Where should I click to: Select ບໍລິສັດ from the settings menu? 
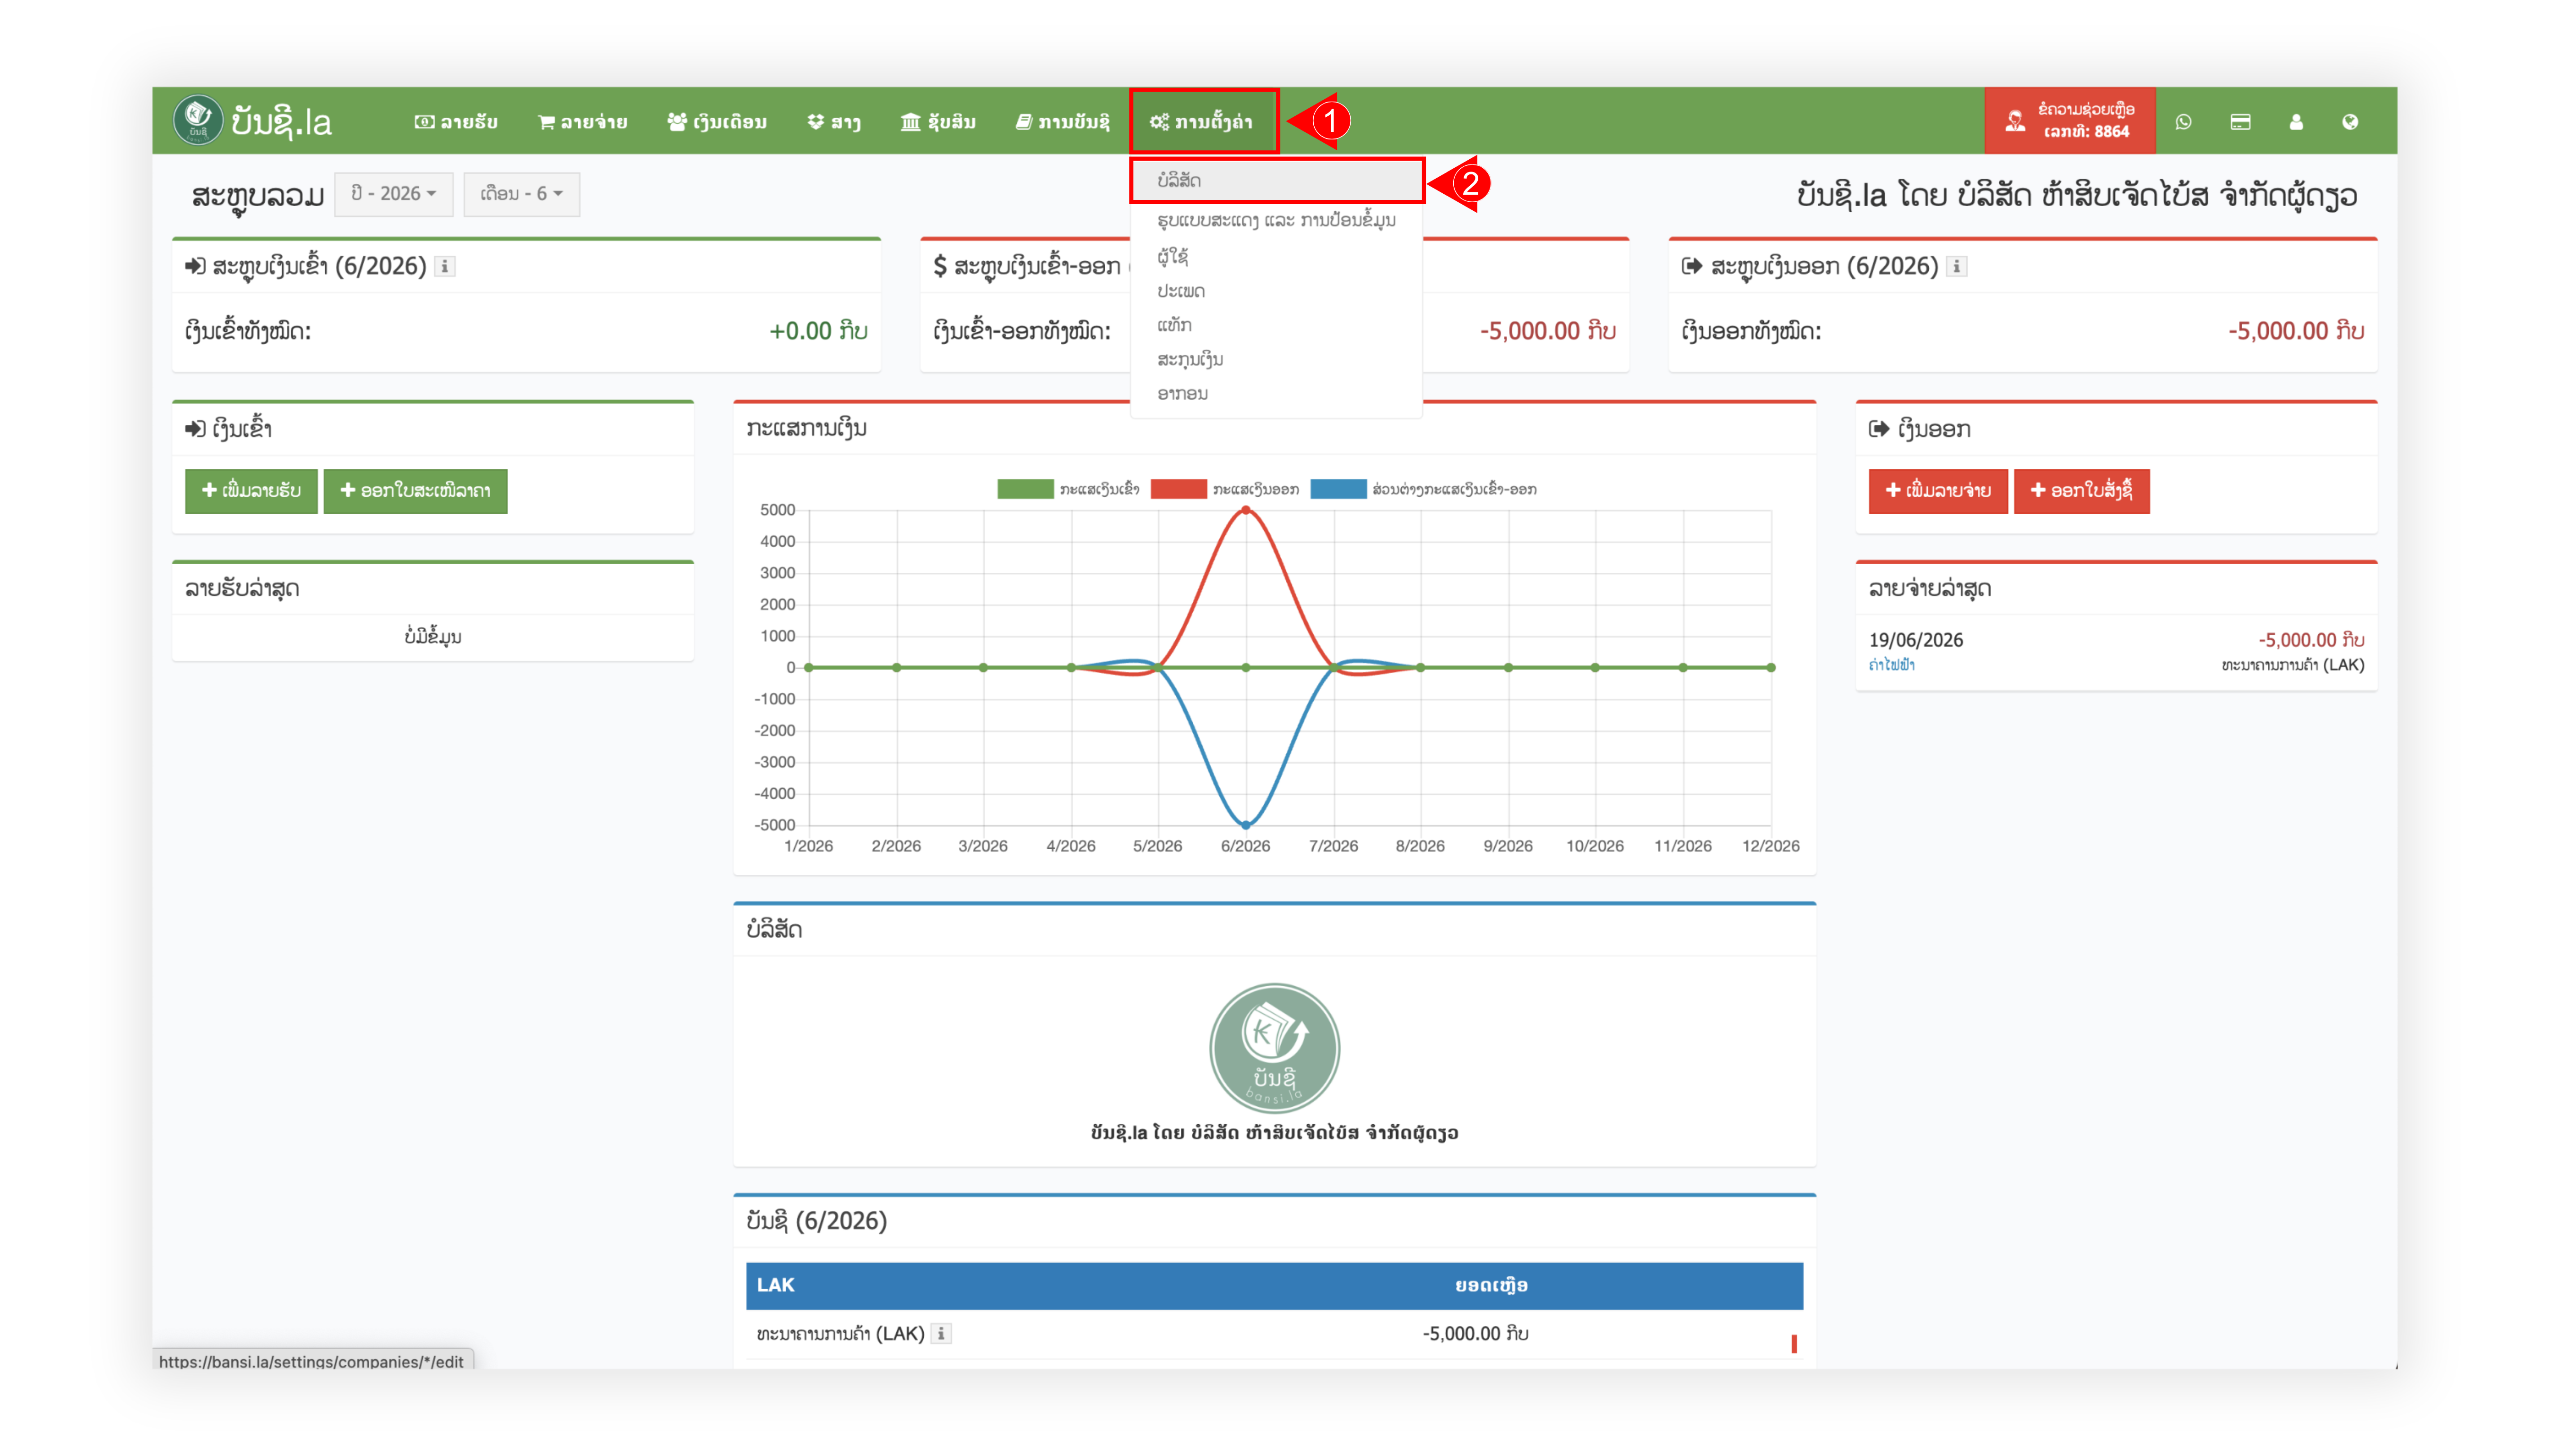(x=1276, y=180)
